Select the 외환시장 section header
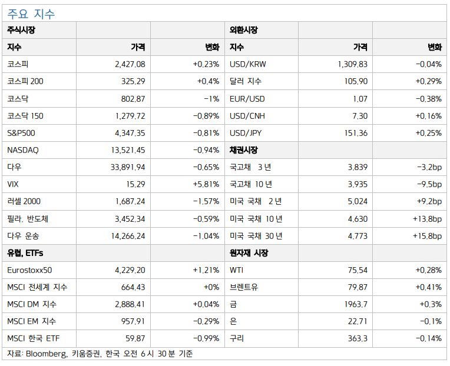 tap(243, 30)
